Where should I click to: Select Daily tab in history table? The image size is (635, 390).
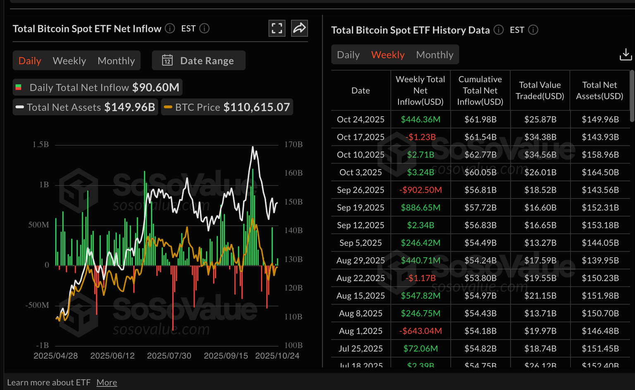348,55
